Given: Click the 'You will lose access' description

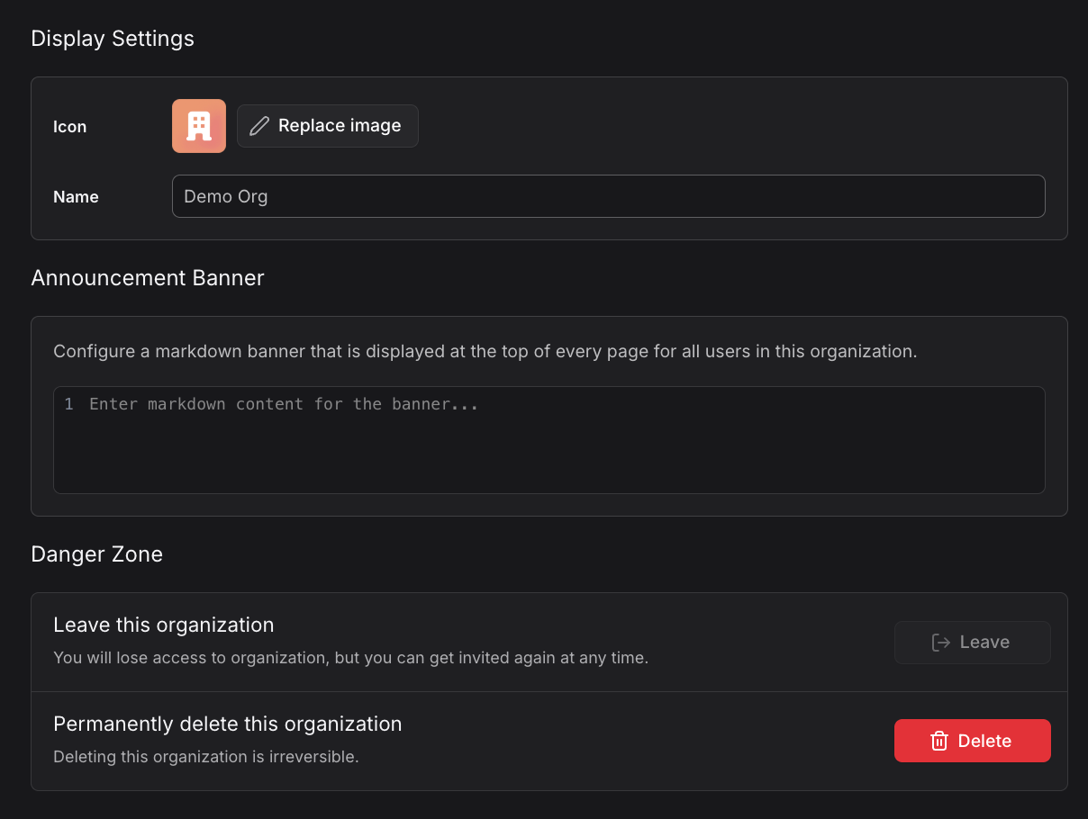Looking at the screenshot, I should (351, 658).
